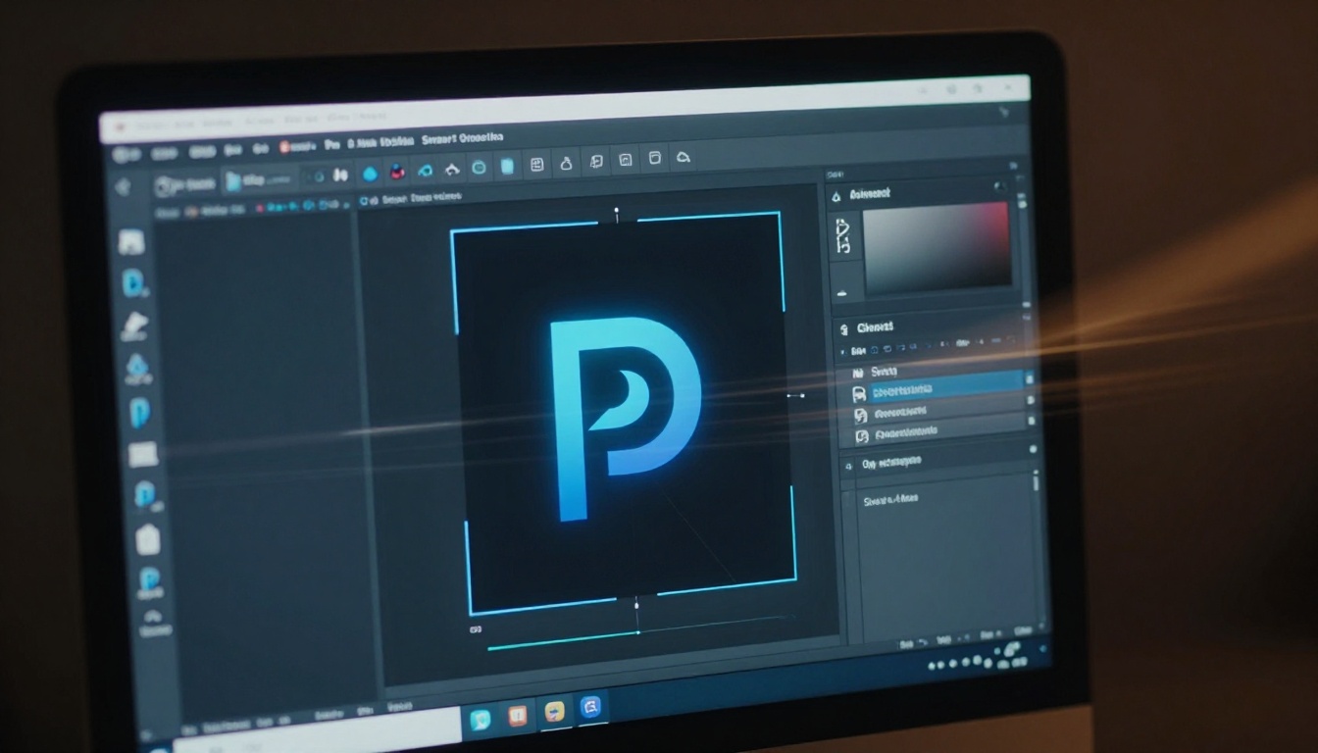
Task: Select the pen-like tool in left sidebar
Action: click(135, 325)
